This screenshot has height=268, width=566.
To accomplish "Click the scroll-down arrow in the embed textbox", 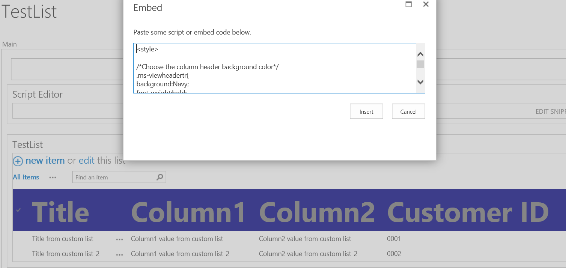I will point(420,82).
